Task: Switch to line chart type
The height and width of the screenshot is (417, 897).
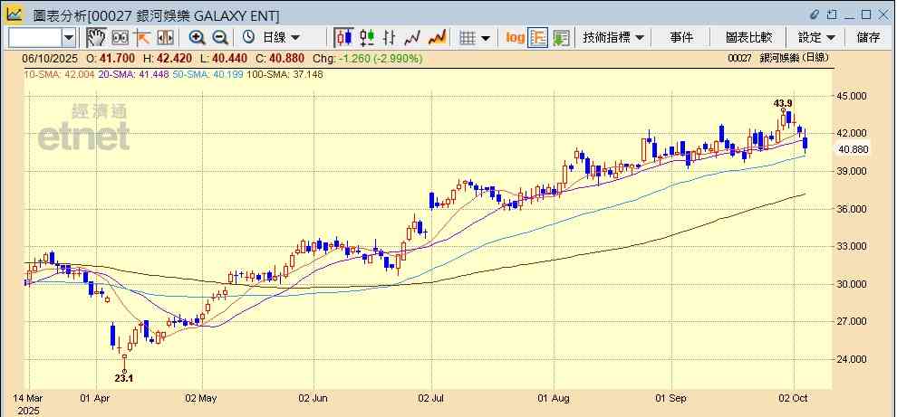Action: click(x=413, y=37)
